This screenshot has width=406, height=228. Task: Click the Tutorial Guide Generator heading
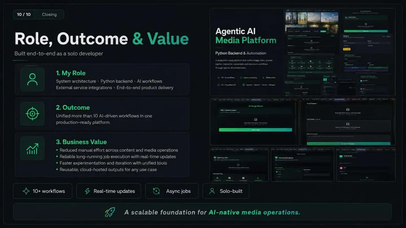click(x=368, y=76)
